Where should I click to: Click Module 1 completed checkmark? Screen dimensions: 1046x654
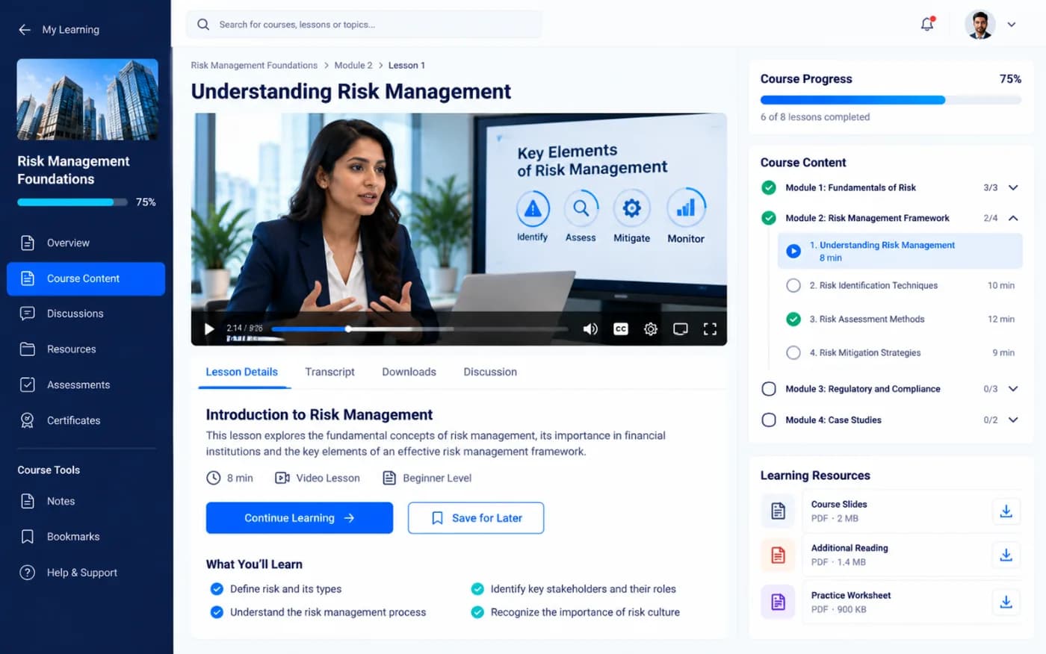point(769,188)
